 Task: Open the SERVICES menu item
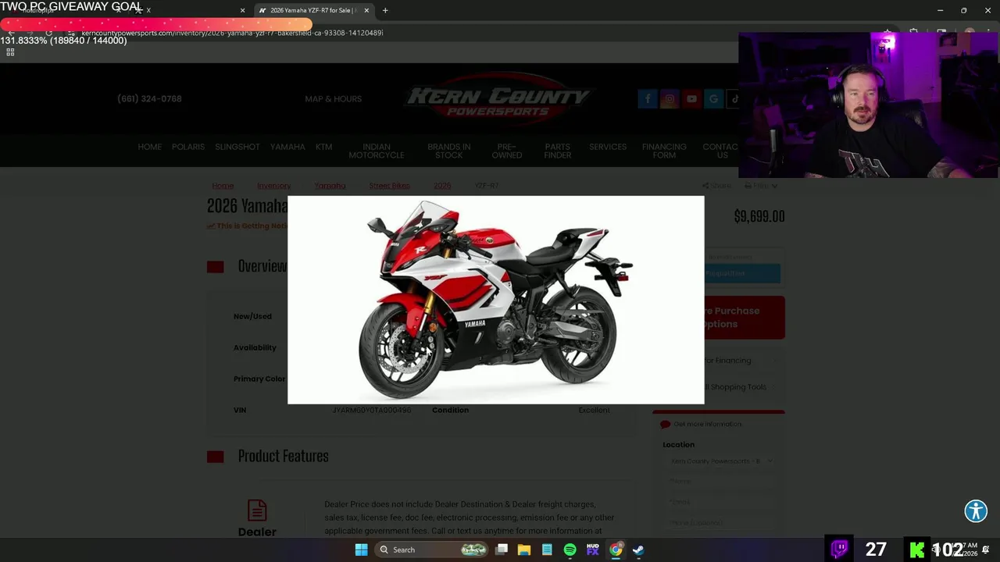point(608,147)
